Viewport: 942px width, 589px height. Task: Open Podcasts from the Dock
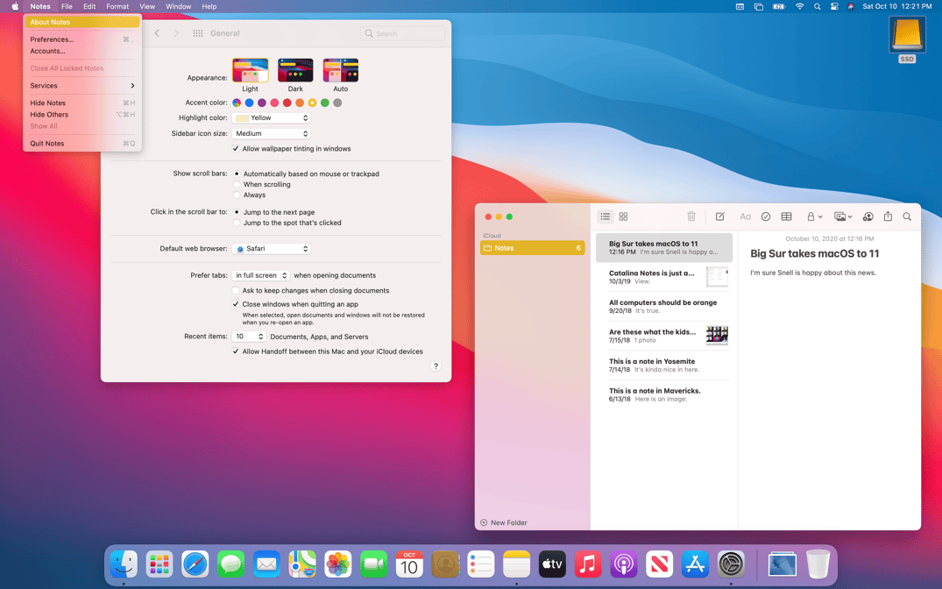point(624,564)
